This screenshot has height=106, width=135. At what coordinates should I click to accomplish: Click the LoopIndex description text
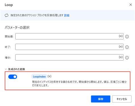(79, 83)
